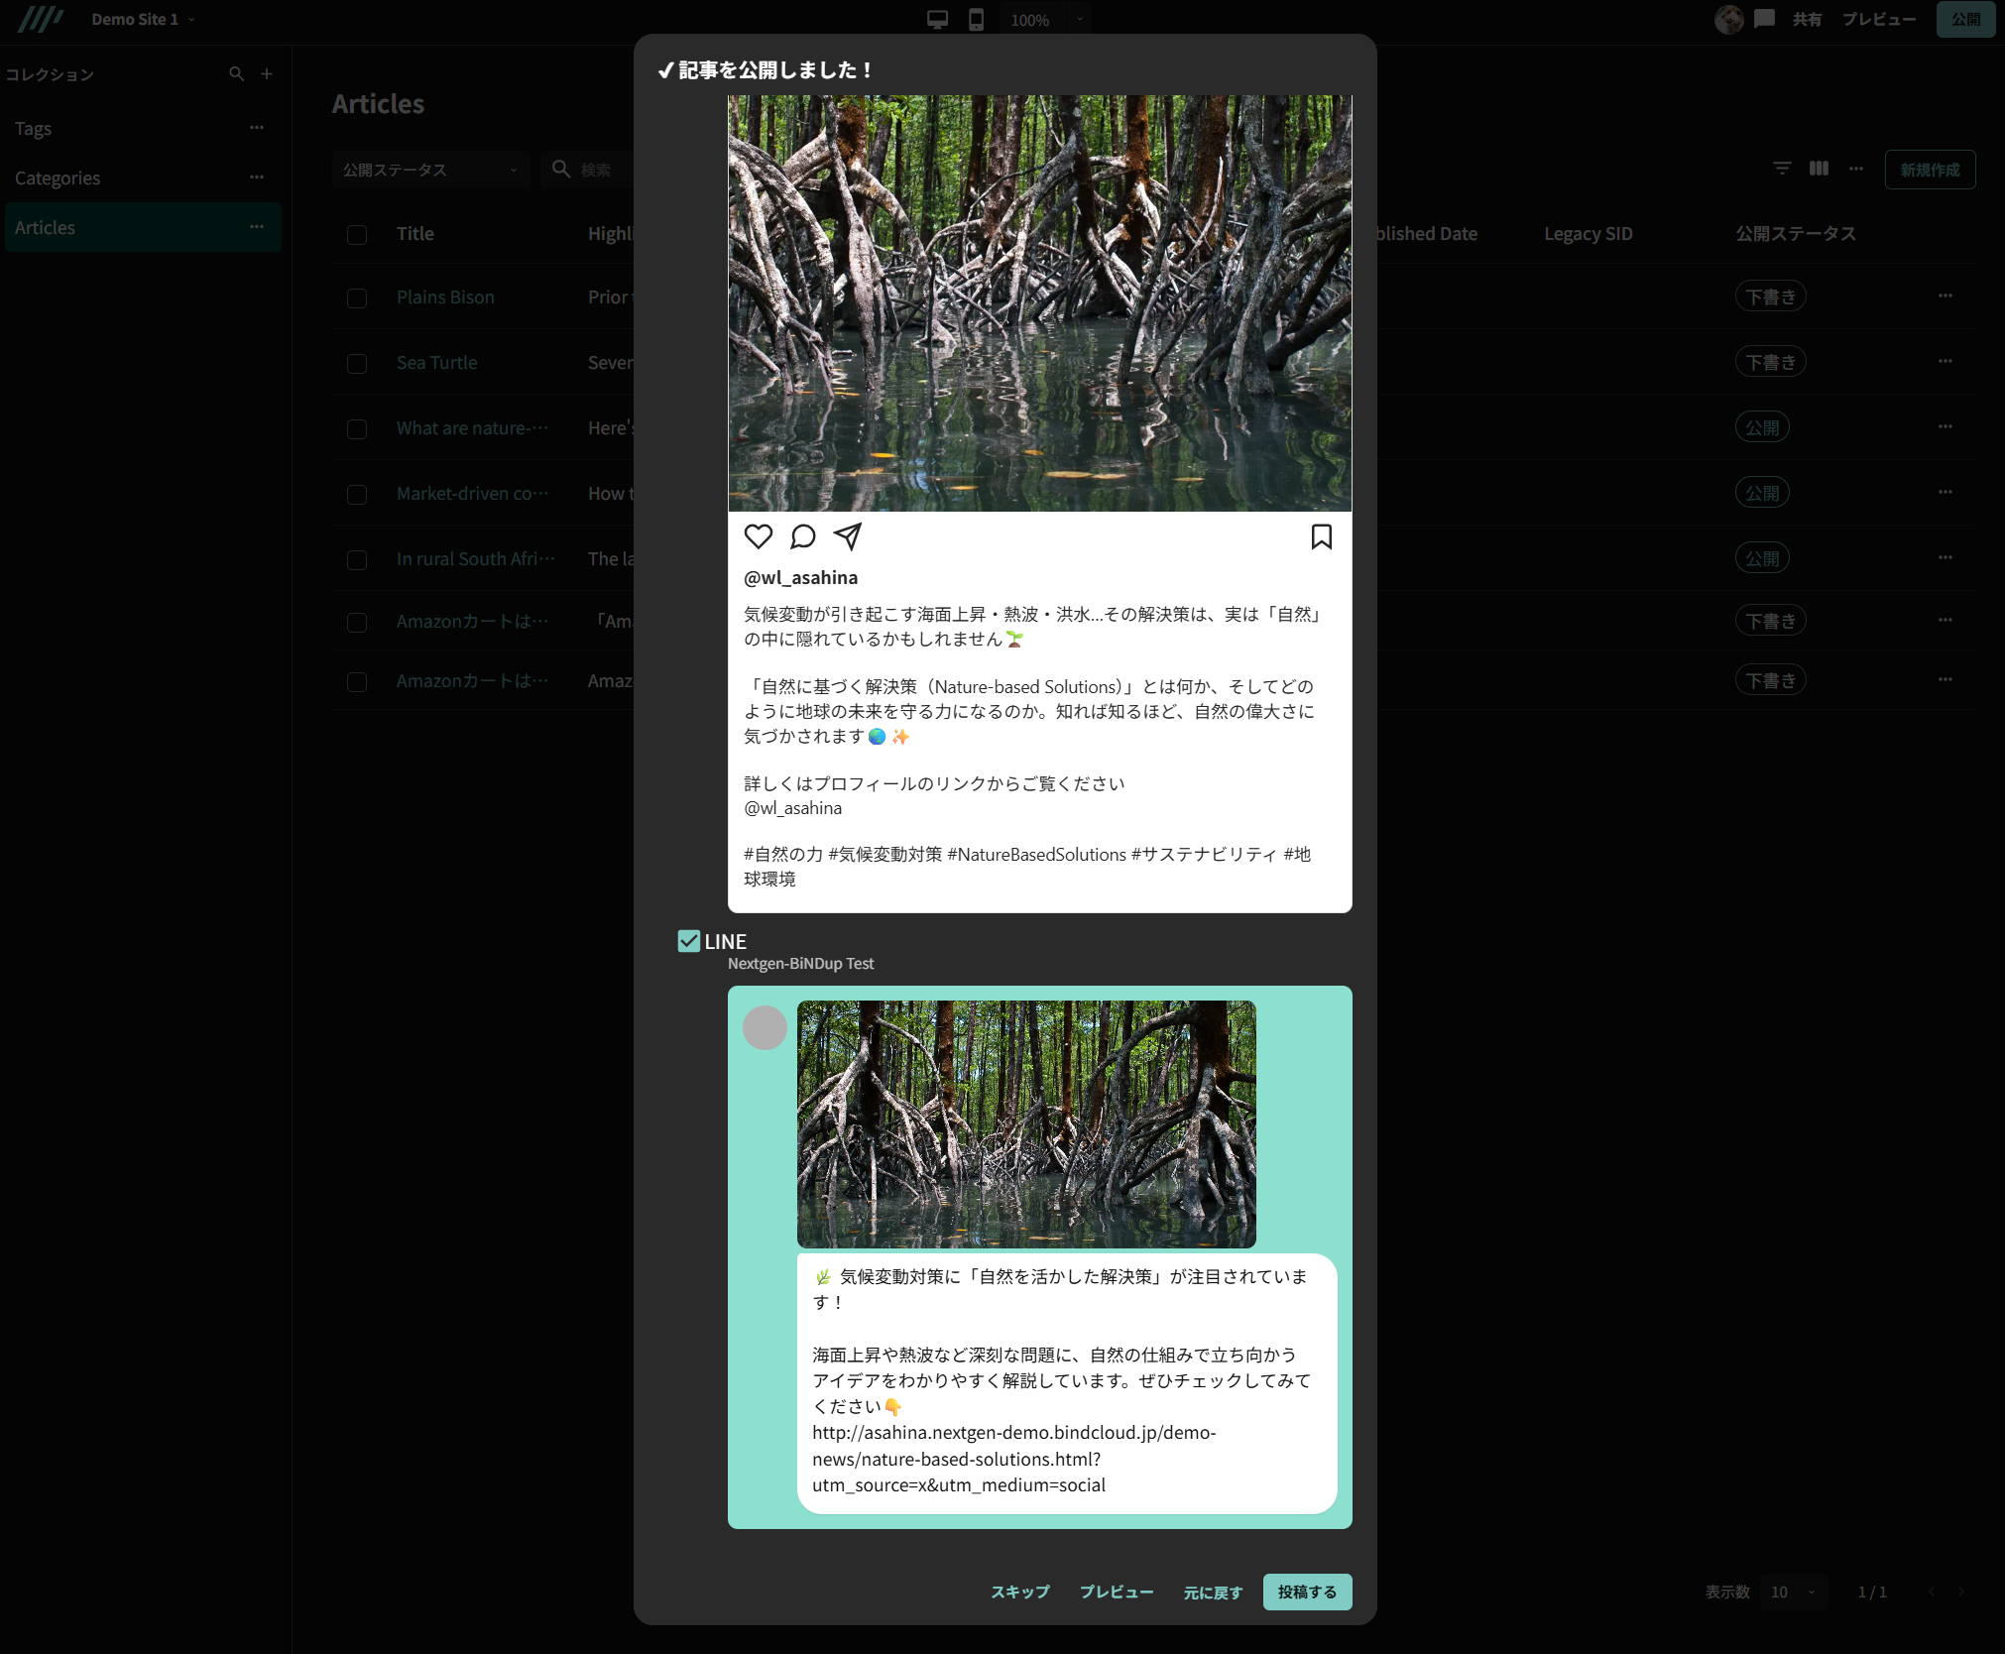Sort by Legacy SID column header
2005x1654 pixels.
click(x=1588, y=233)
